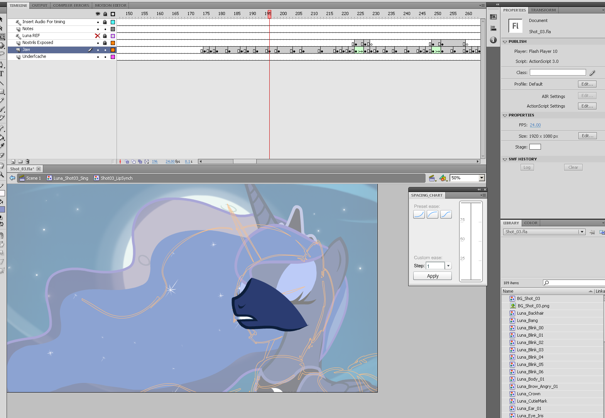This screenshot has width=605, height=418.
Task: Open Modify Onion Markers icon
Action: pos(147,162)
